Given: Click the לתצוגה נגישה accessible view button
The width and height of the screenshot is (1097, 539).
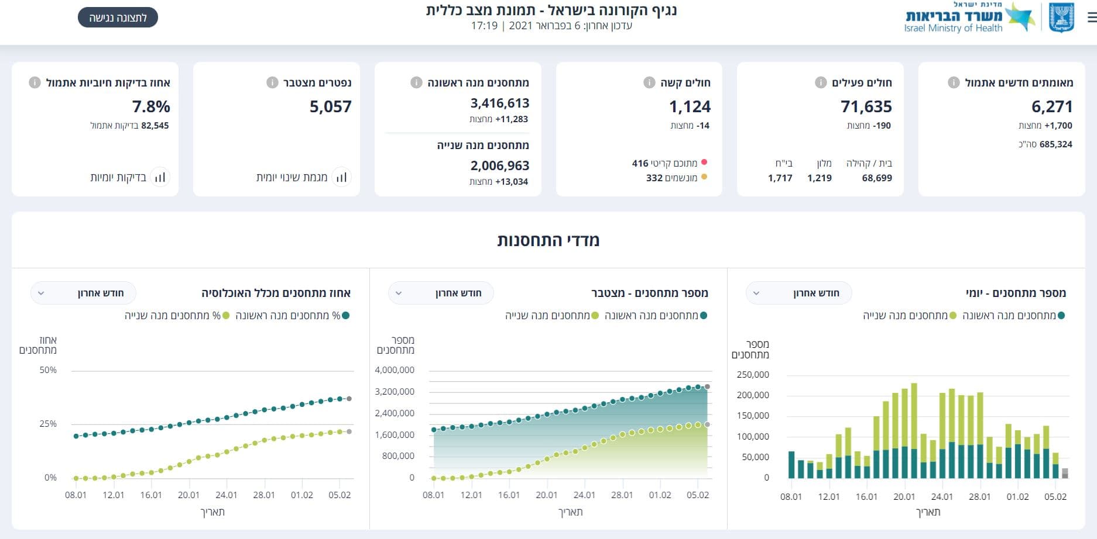Looking at the screenshot, I should click(118, 18).
